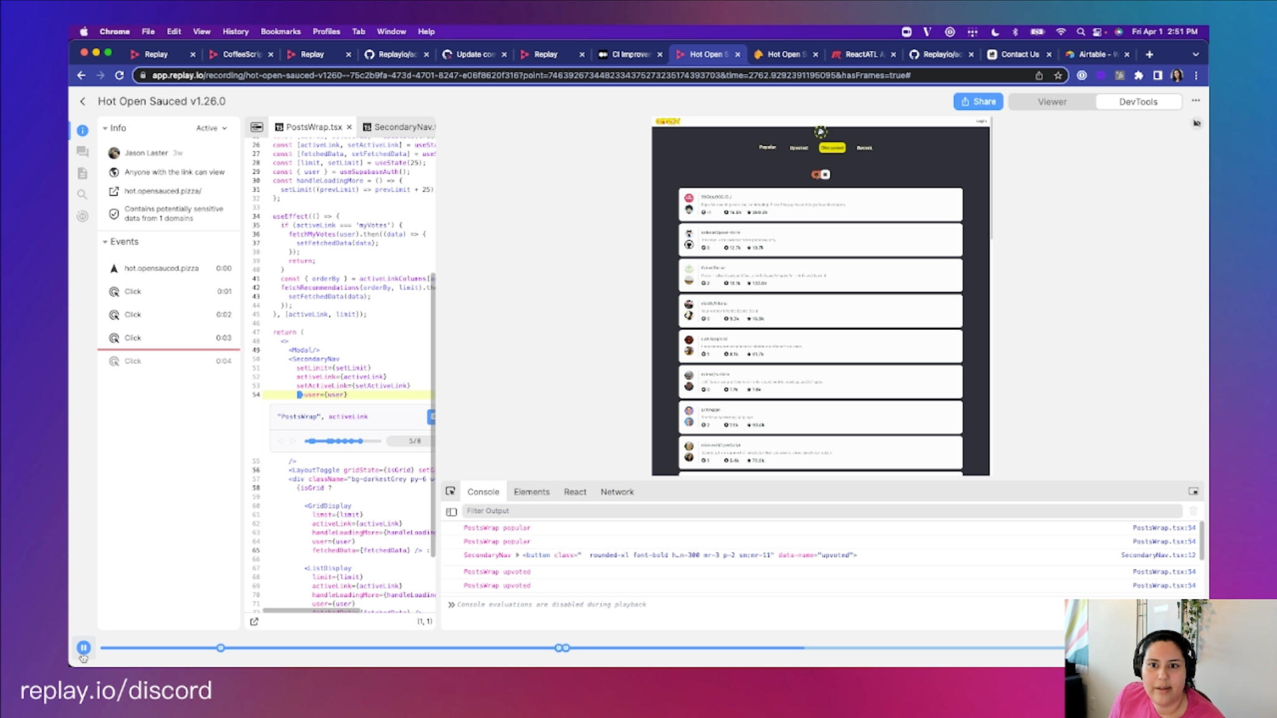Go back using arrow beside recording title

point(83,101)
